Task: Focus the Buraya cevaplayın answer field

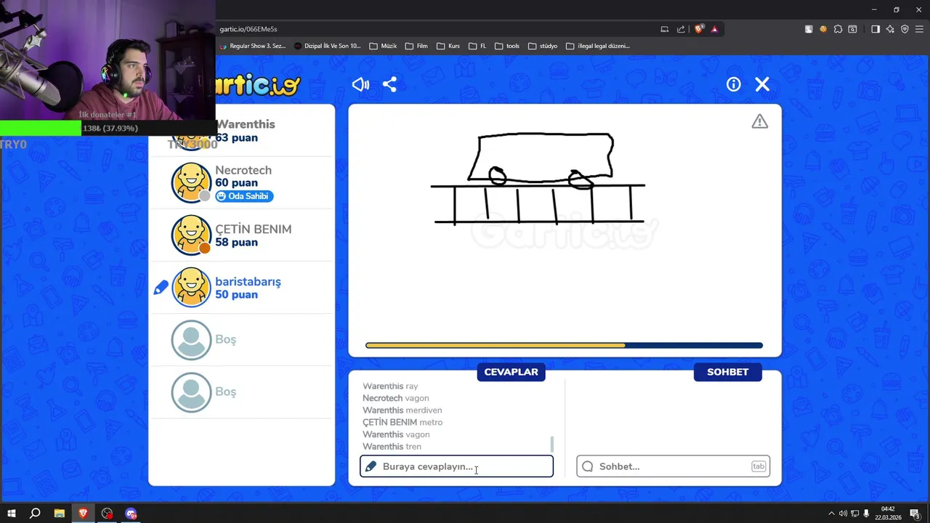Action: click(456, 466)
